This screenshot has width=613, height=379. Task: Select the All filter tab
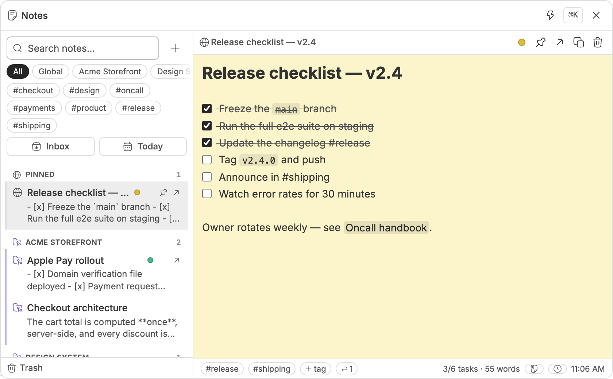(x=18, y=71)
